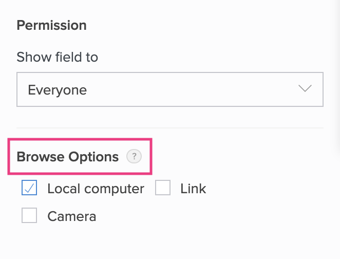Image resolution: width=340 pixels, height=259 pixels.
Task: Click the Browse Options heading
Action: pyautogui.click(x=67, y=157)
